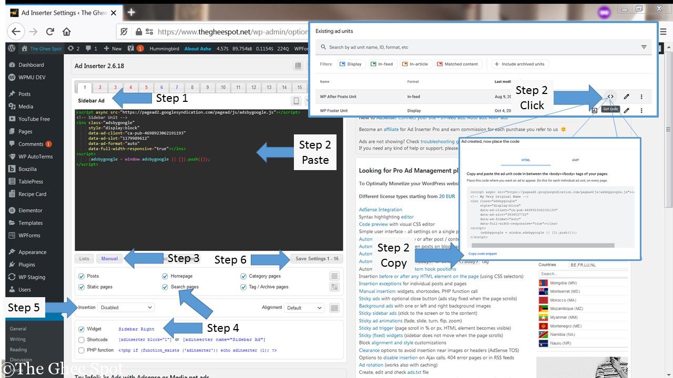
Task: Click the Manual button
Action: pos(109,259)
